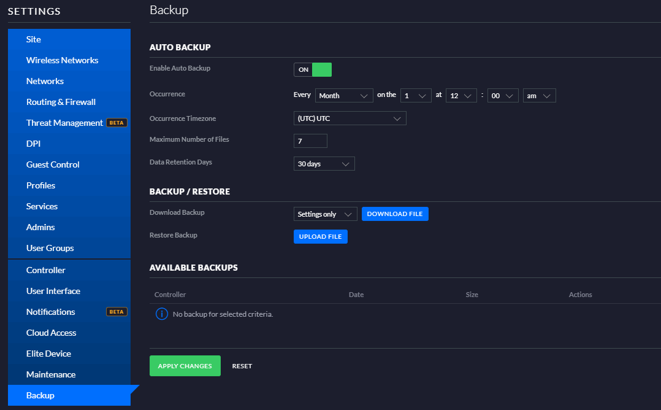Click the Reset link

(242, 366)
